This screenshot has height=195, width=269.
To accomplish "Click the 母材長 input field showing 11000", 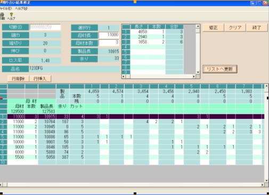I will pyautogui.click(x=109, y=35).
